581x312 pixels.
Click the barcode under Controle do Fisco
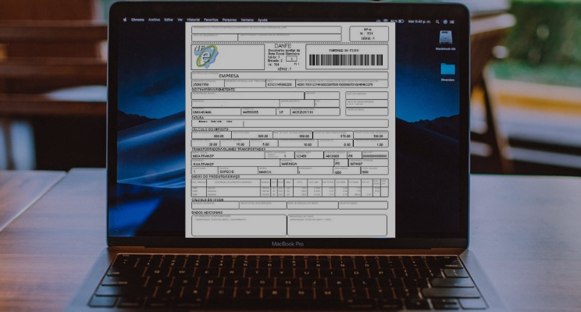click(346, 60)
